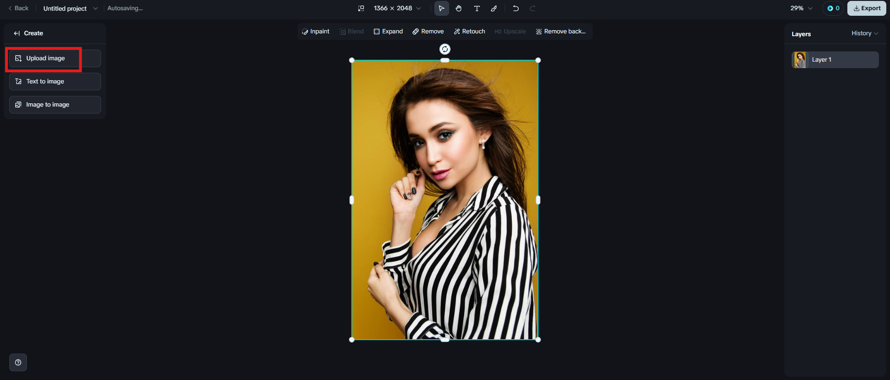Click the top-left corner resize handle
The height and width of the screenshot is (380, 890).
pos(352,60)
